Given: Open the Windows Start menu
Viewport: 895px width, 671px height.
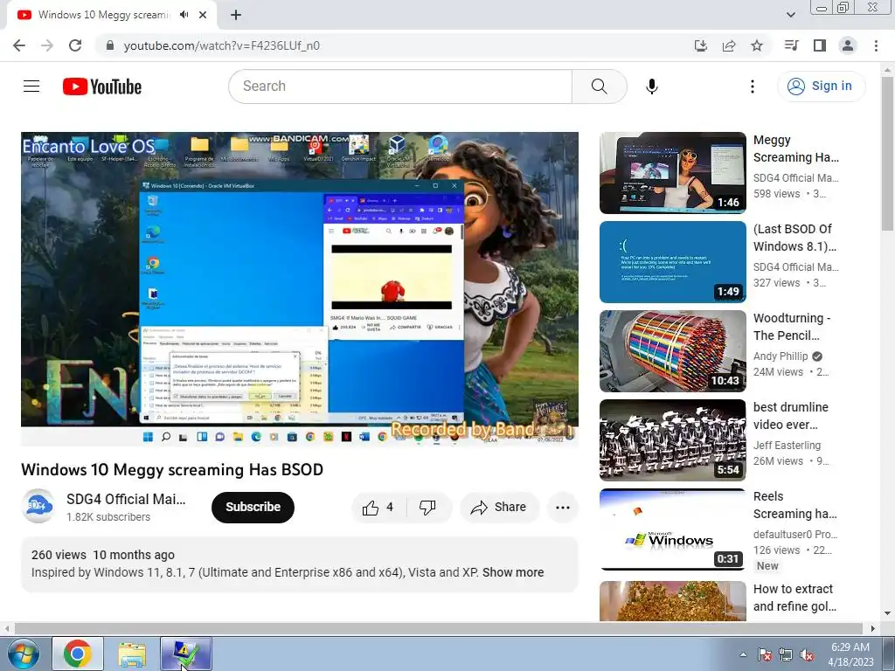Looking at the screenshot, I should pos(24,654).
